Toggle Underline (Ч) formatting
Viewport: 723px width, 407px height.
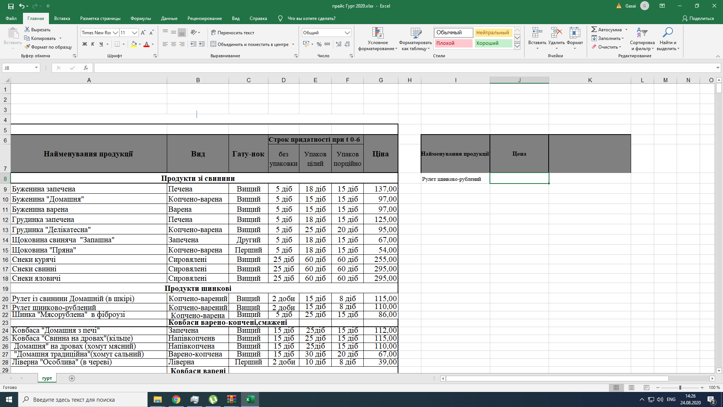(101, 44)
